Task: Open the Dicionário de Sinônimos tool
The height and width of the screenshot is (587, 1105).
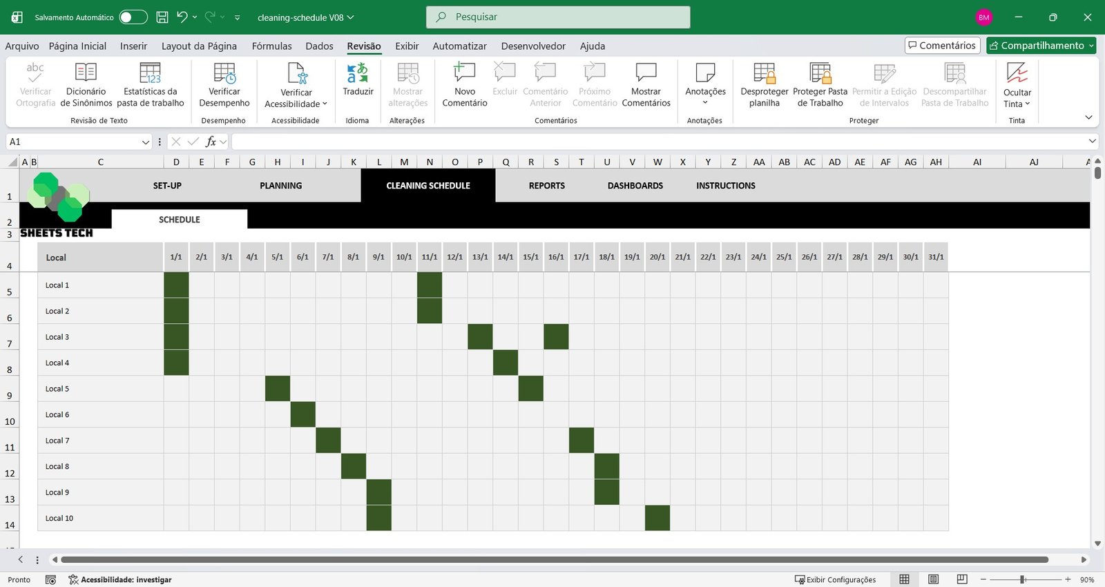Action: pyautogui.click(x=86, y=84)
